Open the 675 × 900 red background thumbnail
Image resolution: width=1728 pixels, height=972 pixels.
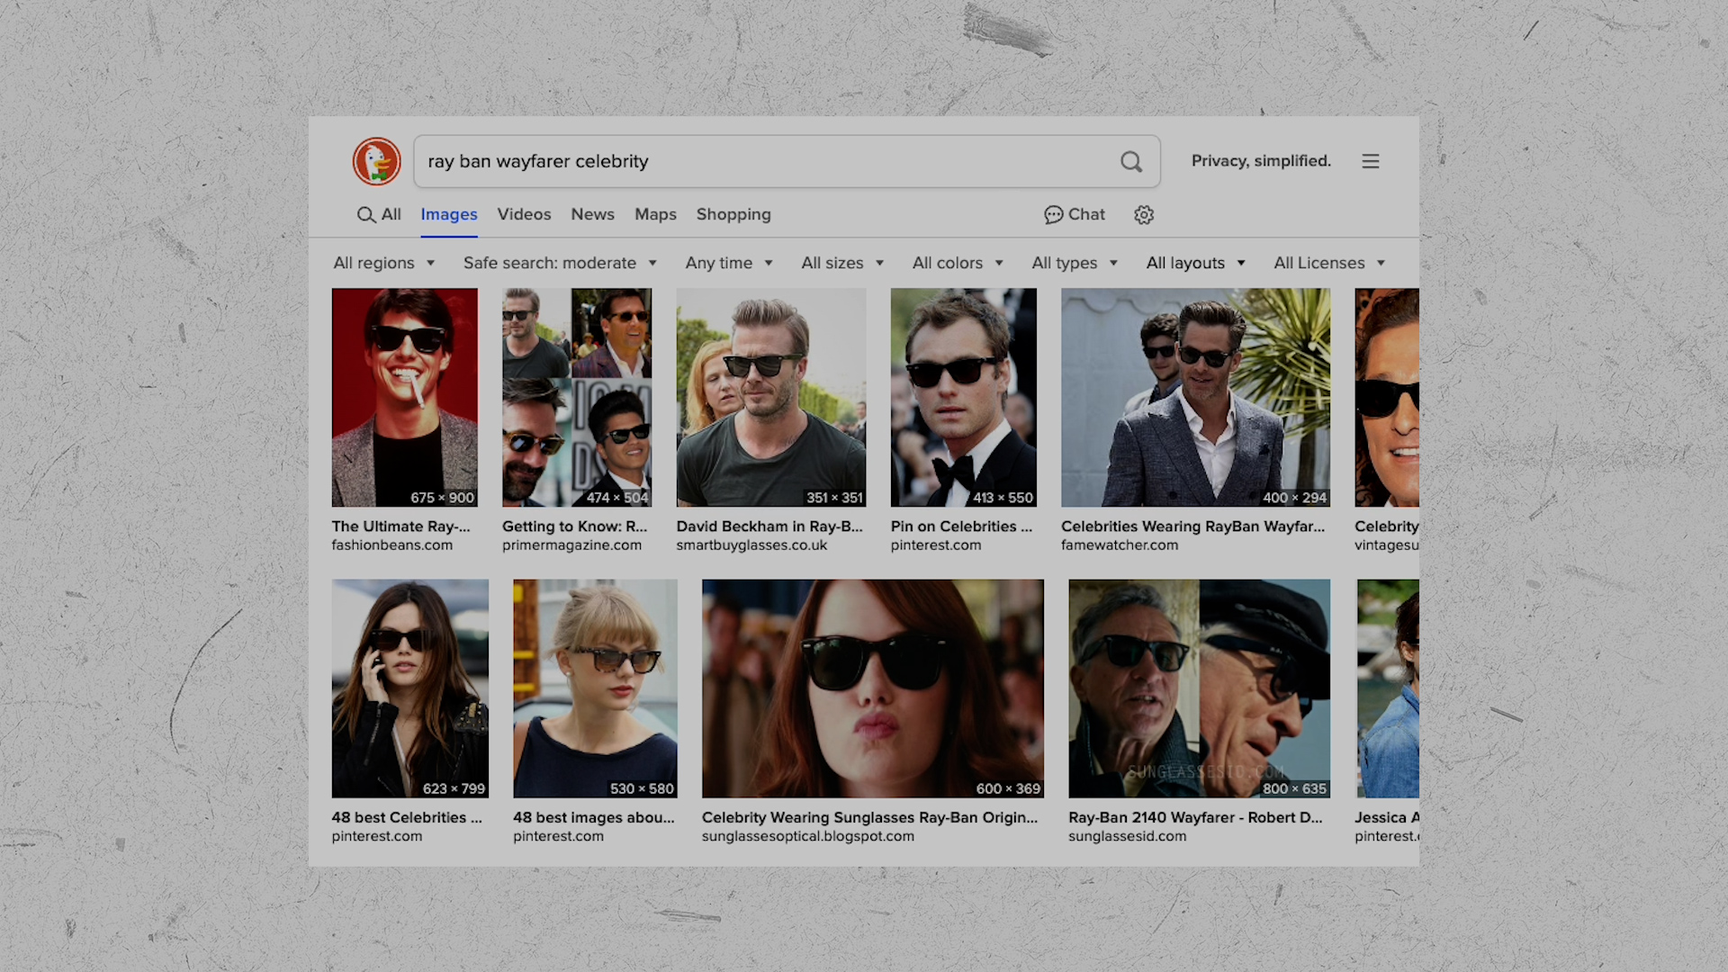[405, 397]
